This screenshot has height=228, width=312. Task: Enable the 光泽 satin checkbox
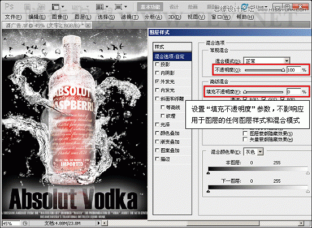click(x=157, y=124)
